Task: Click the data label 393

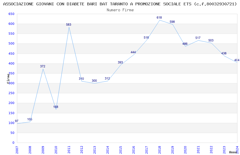Action: tap(120, 62)
